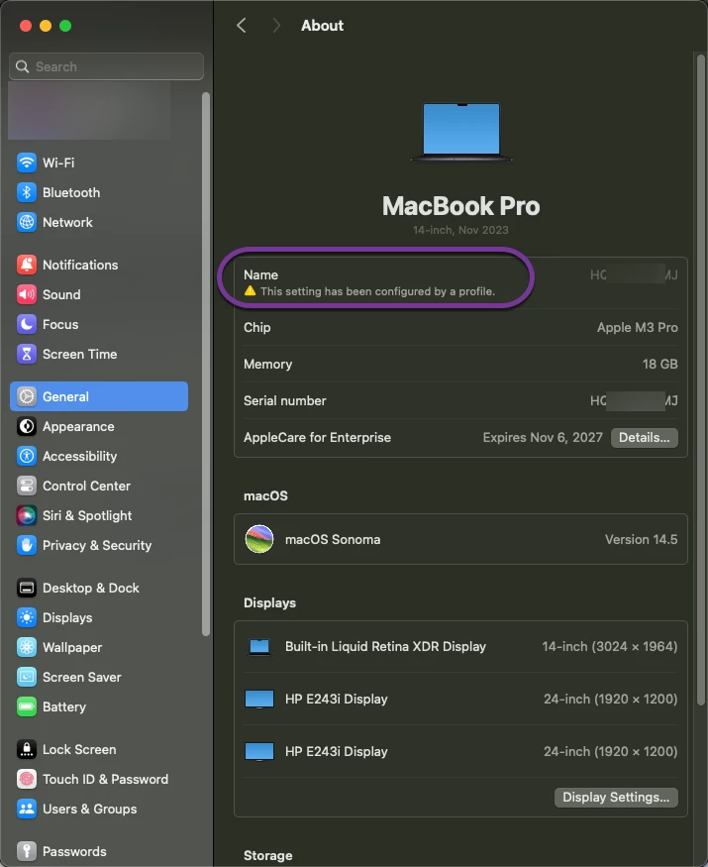Open the Lock Screen icon
Image resolution: width=708 pixels, height=867 pixels.
pyautogui.click(x=27, y=749)
